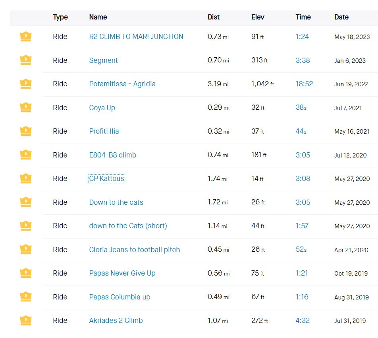Open the R2 CLIMB TO MARI JUNCTION segment
Screen dimensions: 378x338
[136, 37]
